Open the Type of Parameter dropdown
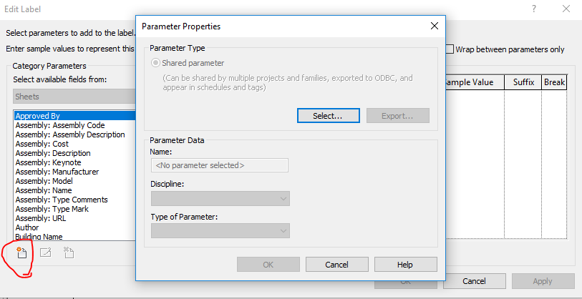This screenshot has width=582, height=299. (x=220, y=231)
